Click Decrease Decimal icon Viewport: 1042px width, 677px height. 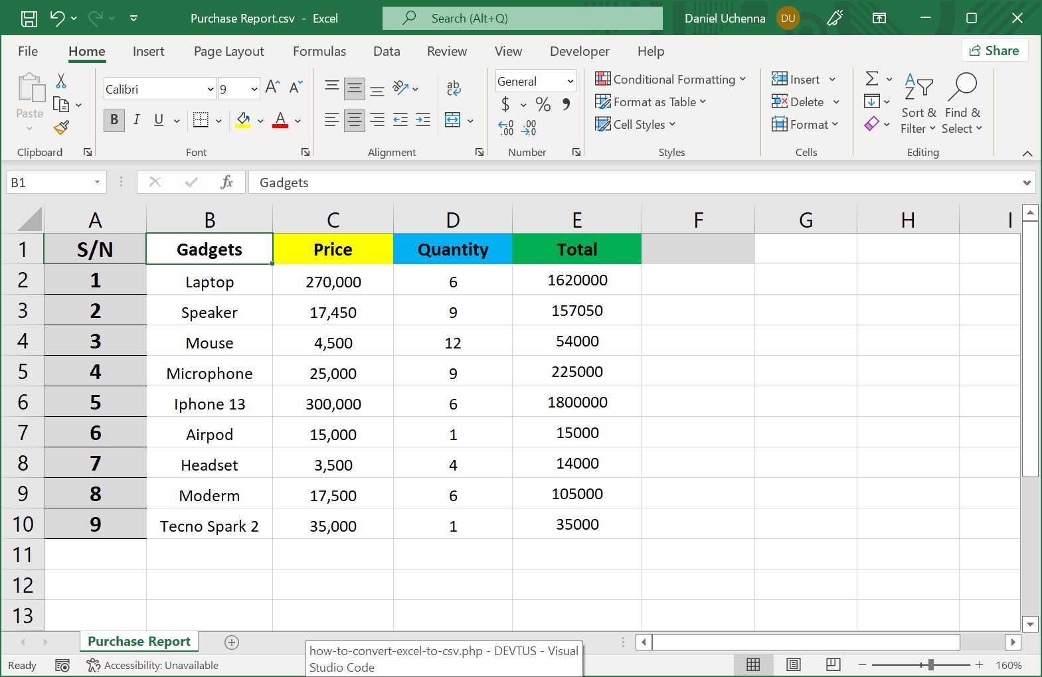click(529, 127)
